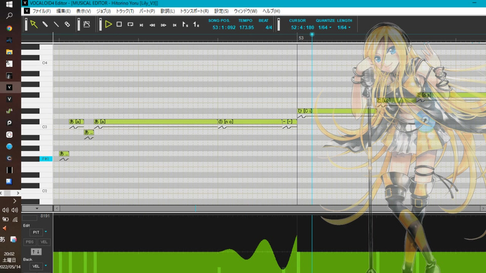The image size is (486, 273).
Task: Click the C3 piano key
Action: (46, 127)
